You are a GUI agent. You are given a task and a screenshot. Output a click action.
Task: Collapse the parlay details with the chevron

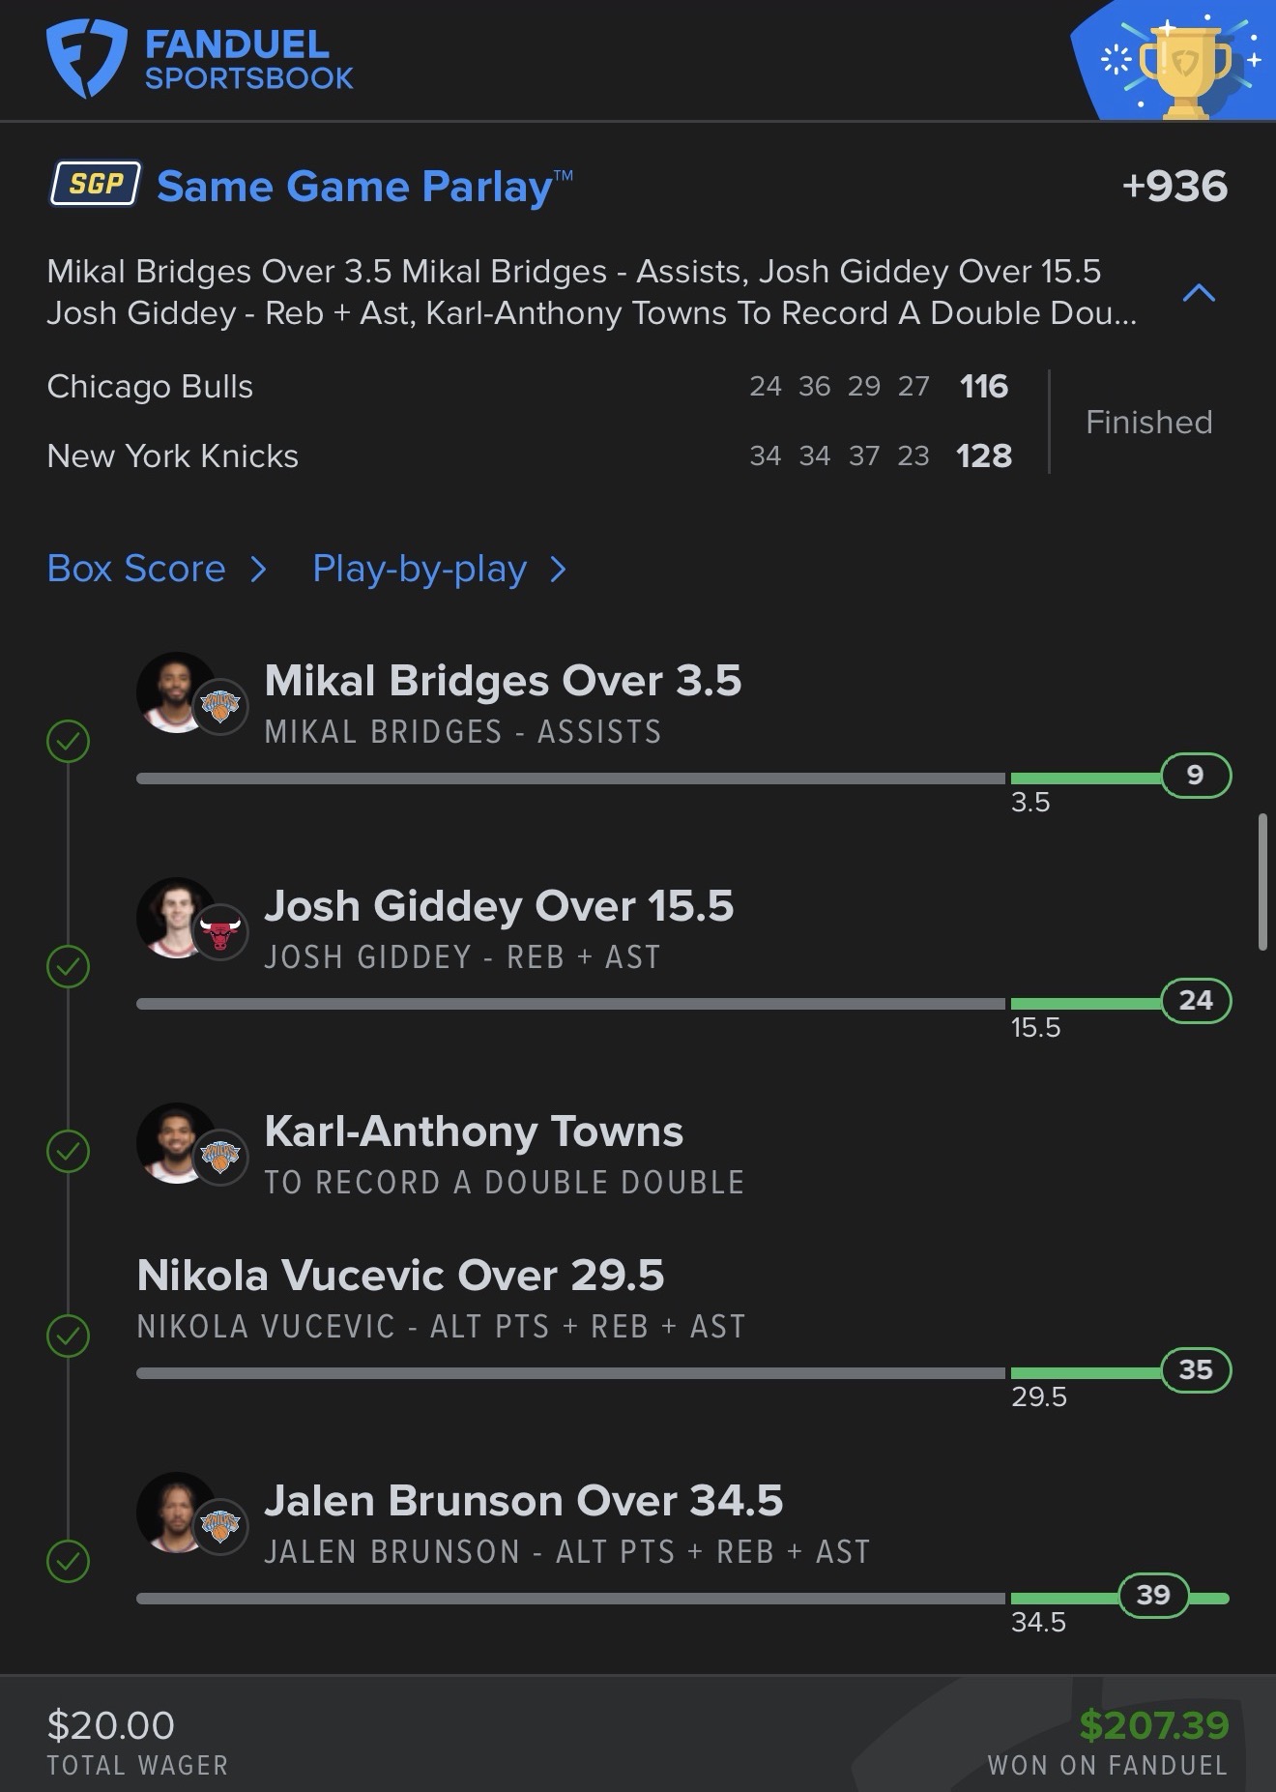(x=1199, y=292)
